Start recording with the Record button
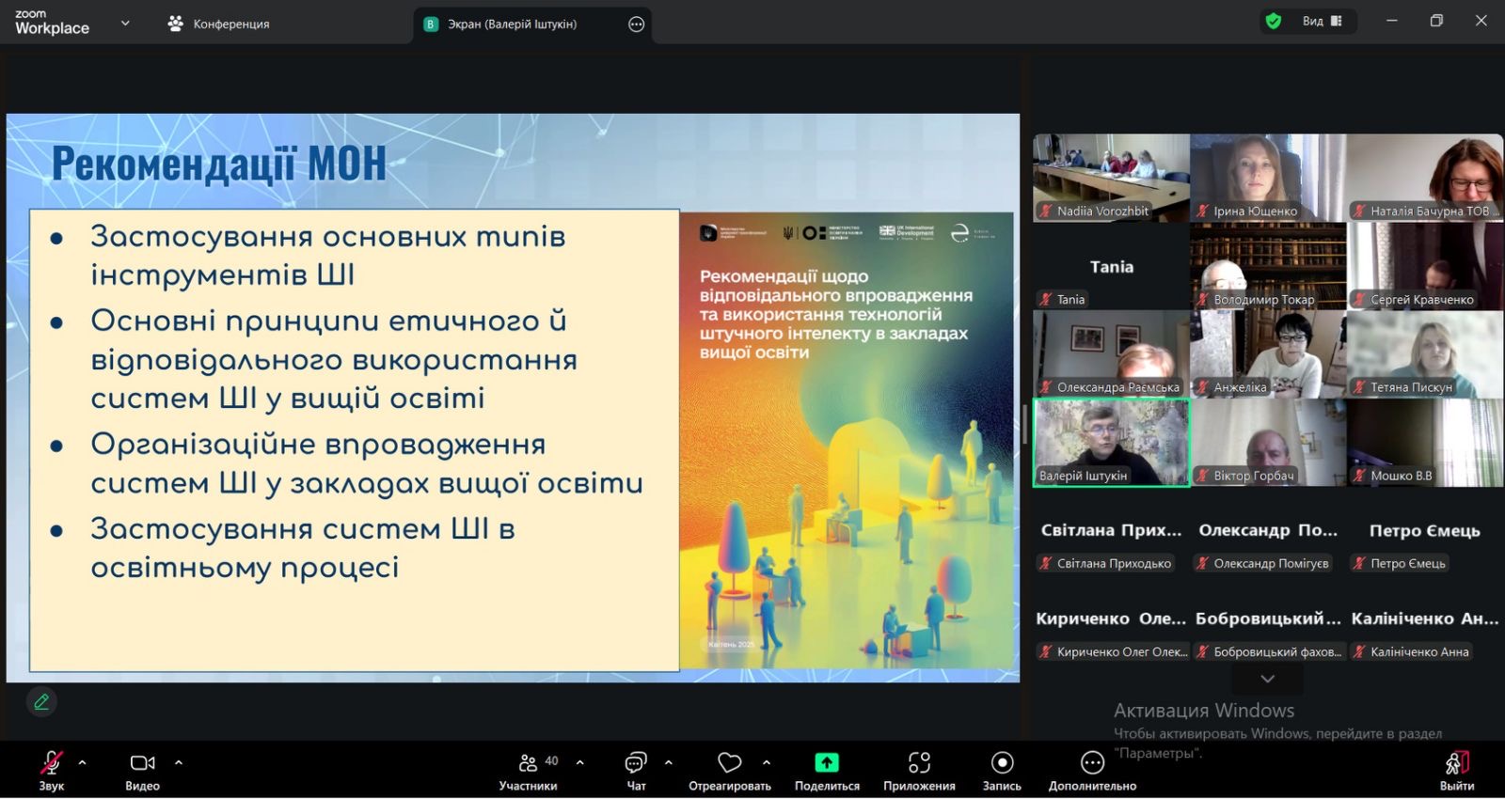The width and height of the screenshot is (1505, 799). coord(1002,762)
